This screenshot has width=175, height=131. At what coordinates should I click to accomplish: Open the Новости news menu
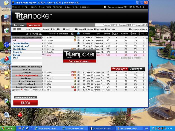(34, 7)
